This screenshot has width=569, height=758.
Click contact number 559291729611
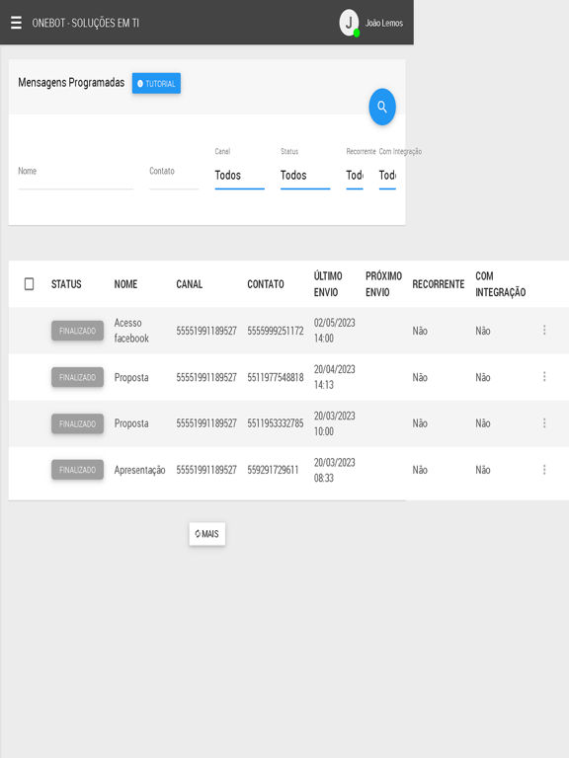click(x=273, y=470)
